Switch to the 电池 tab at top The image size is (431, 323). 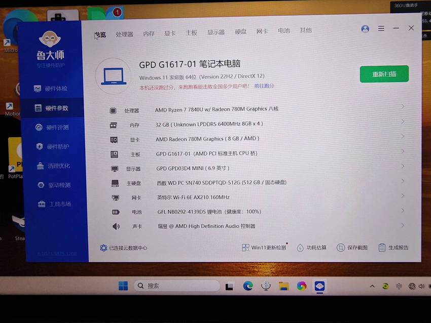point(284,30)
